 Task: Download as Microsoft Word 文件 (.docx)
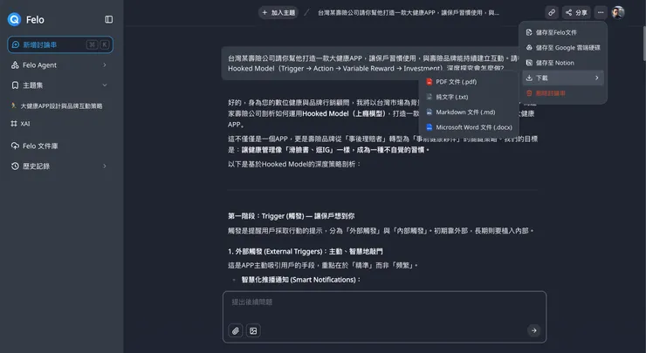[469, 127]
